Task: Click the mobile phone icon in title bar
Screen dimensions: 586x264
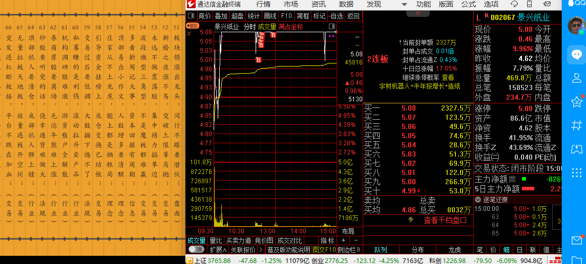Action: (529, 5)
